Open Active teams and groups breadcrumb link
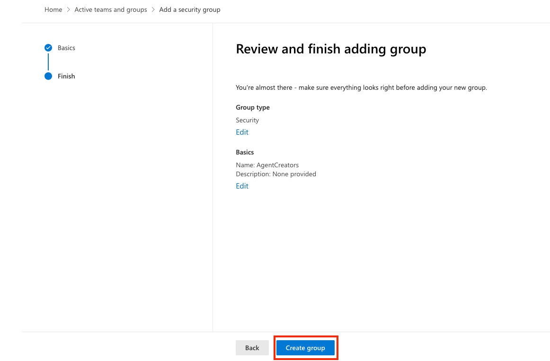550x361 pixels. (110, 9)
